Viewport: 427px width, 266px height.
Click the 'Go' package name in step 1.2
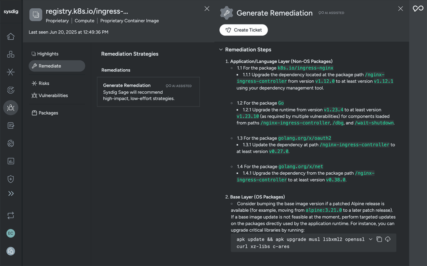(281, 103)
